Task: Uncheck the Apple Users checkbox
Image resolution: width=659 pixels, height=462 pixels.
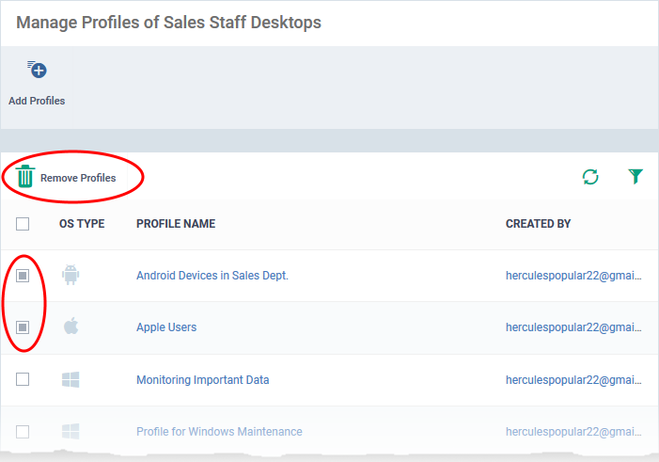Action: point(23,327)
